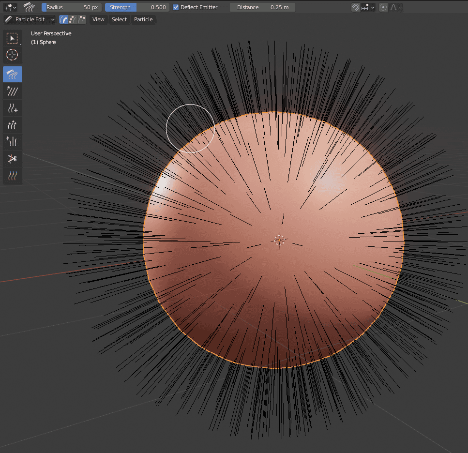Open the snapping options dropdown

pyautogui.click(x=372, y=7)
